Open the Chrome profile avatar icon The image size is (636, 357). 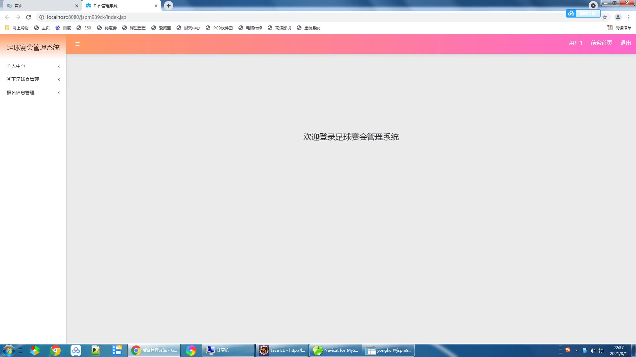618,17
